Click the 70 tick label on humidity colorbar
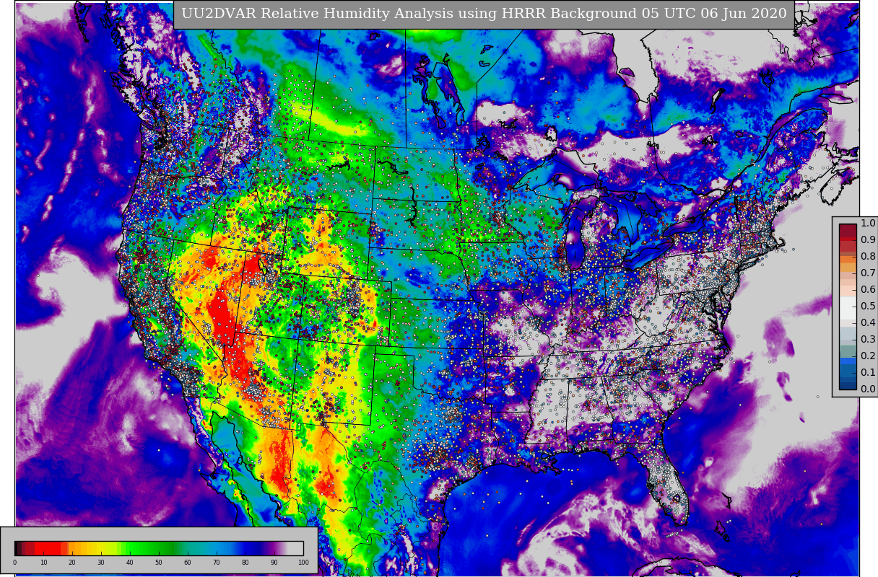Screen dimensions: 878x577 (217, 563)
